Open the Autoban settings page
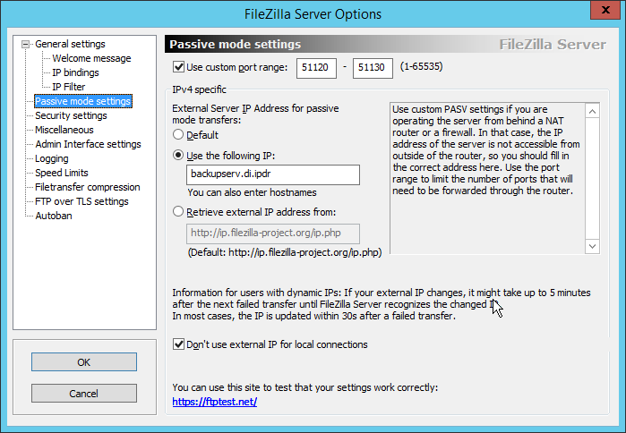The image size is (626, 433). coord(54,216)
